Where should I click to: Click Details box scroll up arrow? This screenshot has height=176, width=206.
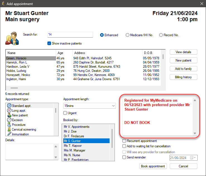(56, 146)
